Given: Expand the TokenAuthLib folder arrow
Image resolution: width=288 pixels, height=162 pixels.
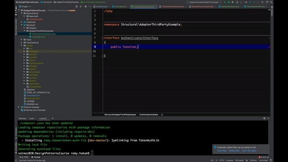Looking at the screenshot, I should 22,43.
